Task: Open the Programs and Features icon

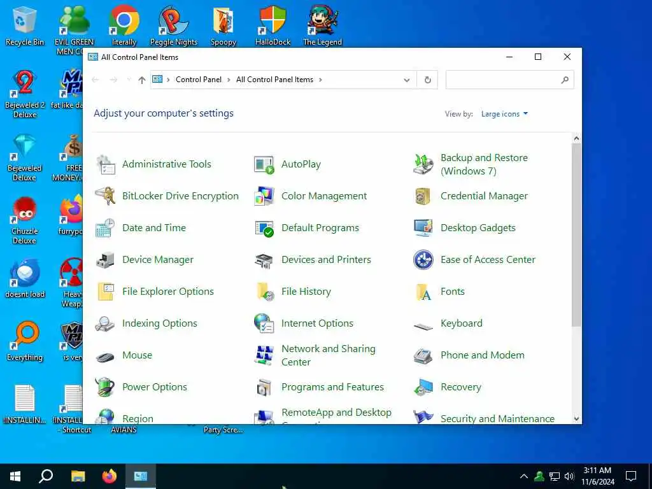Action: (x=264, y=387)
